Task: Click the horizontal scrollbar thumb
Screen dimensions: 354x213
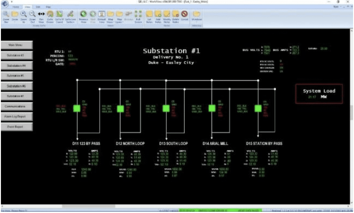Action: (x=88, y=206)
